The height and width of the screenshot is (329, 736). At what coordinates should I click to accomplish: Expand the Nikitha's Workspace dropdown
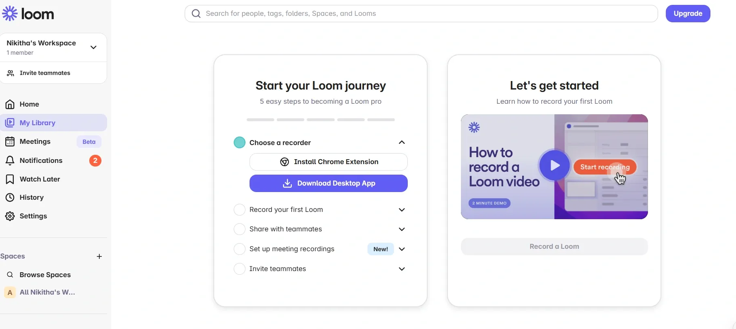point(93,47)
